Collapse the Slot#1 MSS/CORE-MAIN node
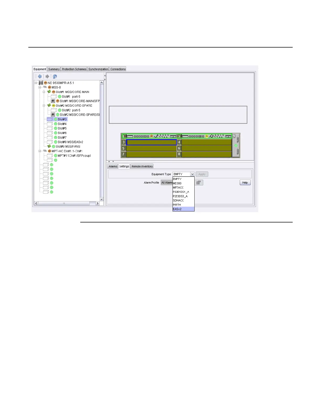 click(44, 92)
